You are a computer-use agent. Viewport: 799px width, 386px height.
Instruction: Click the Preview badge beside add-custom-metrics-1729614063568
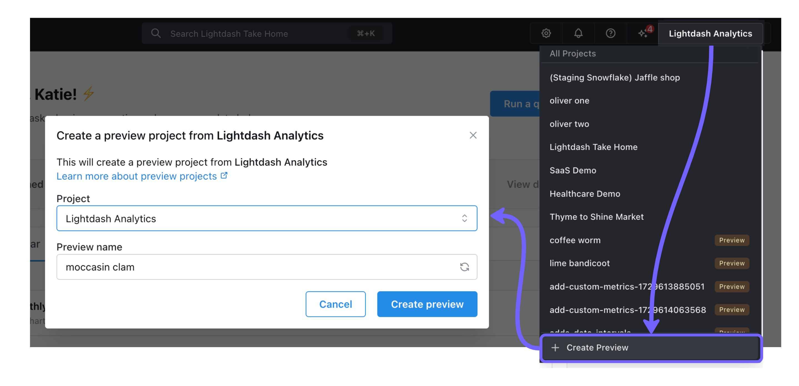click(x=732, y=310)
